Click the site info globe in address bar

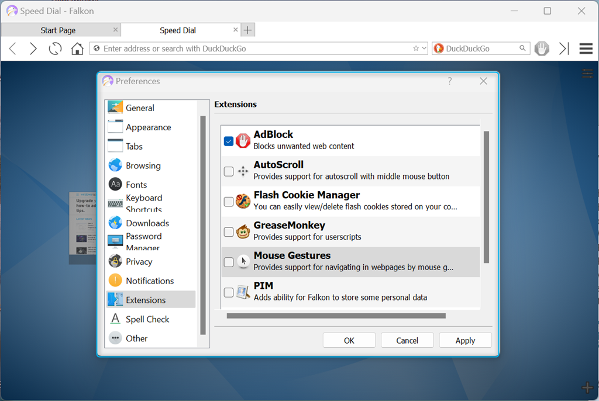click(x=97, y=49)
